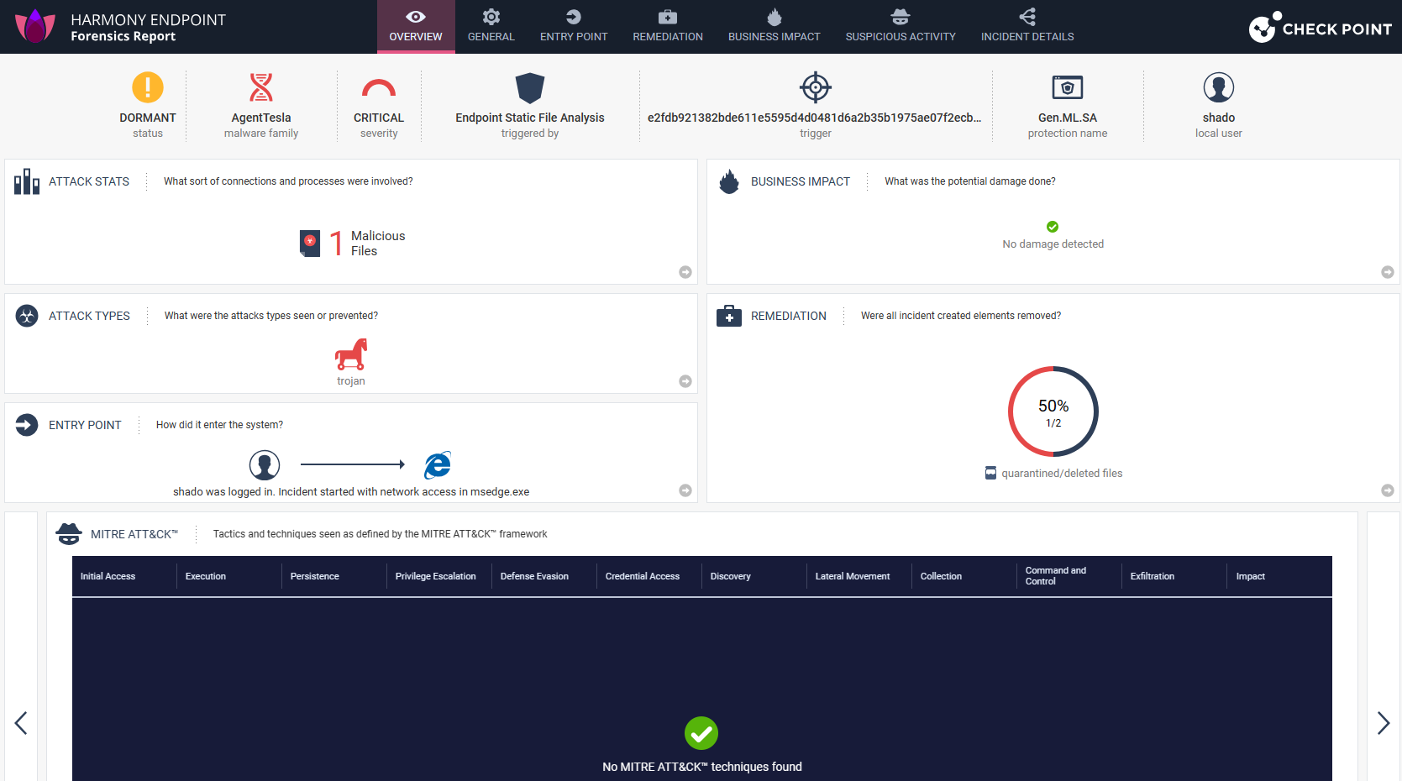
Task: Click the Gen.ML.SA protection name icon
Action: point(1068,87)
